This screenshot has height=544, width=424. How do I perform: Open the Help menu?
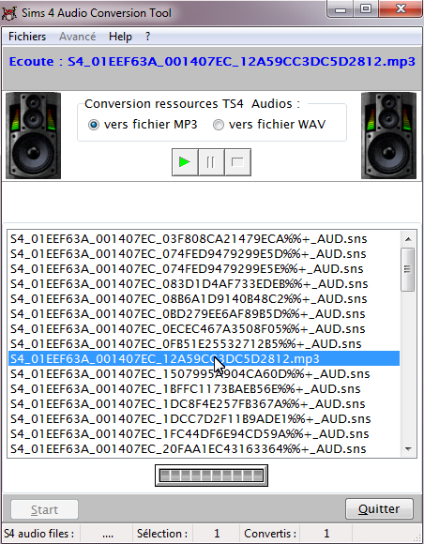pos(120,37)
